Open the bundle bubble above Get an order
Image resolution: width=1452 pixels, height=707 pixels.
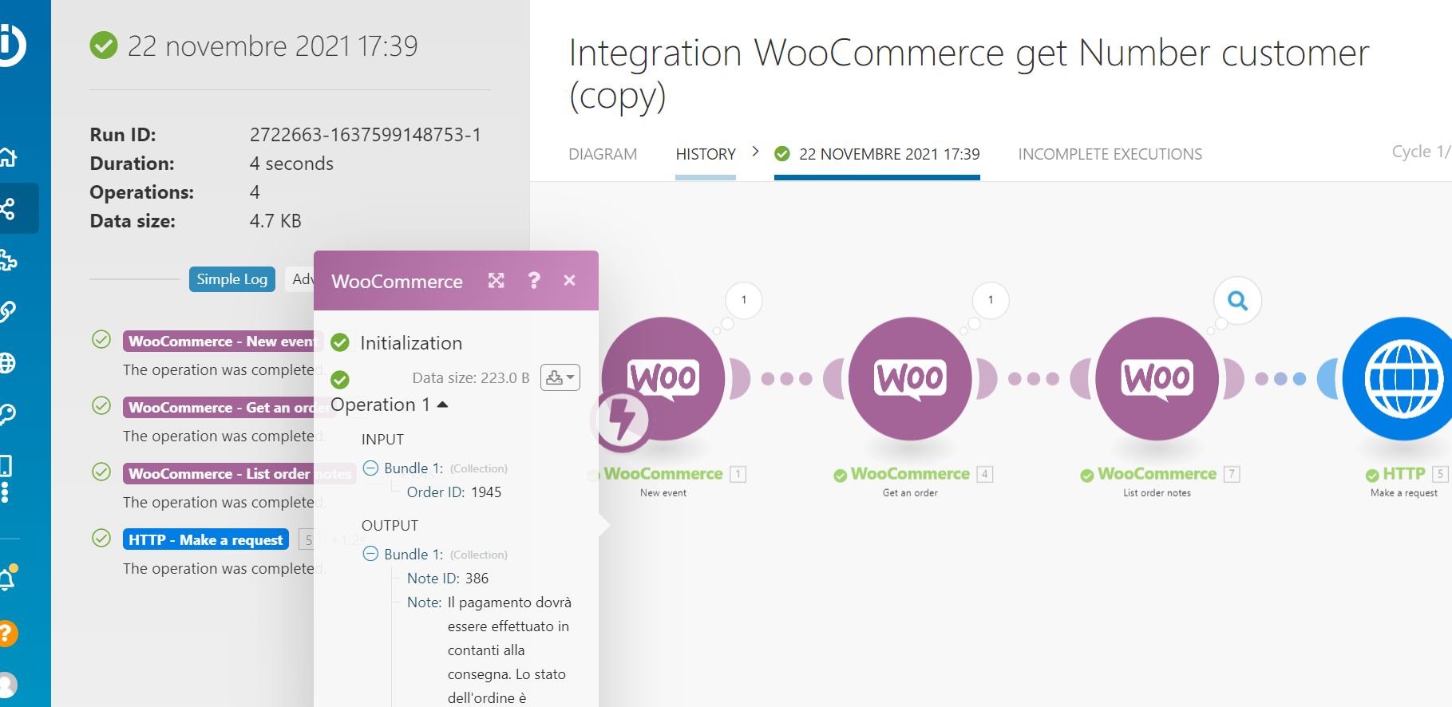pos(991,301)
